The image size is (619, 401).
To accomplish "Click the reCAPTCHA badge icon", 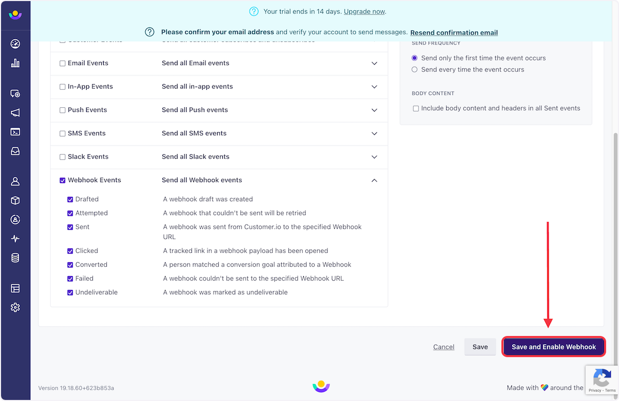I will [602, 378].
